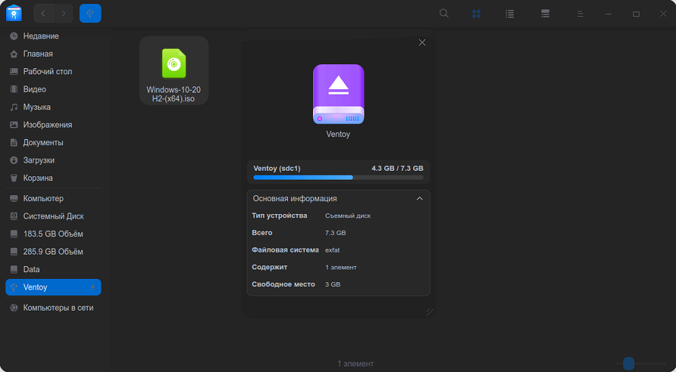Switch to list view mode
This screenshot has width=676, height=372.
tap(510, 14)
